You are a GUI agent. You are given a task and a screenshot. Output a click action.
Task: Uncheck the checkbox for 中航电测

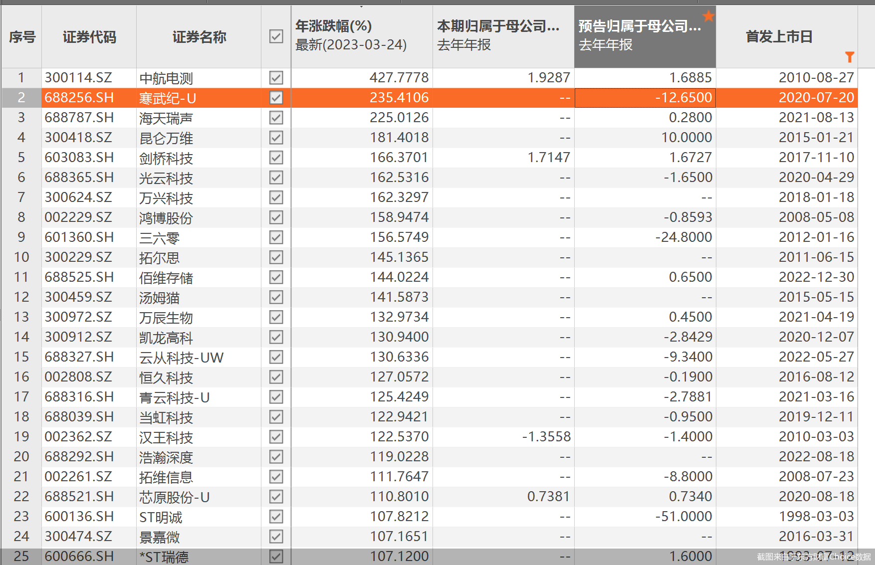276,78
